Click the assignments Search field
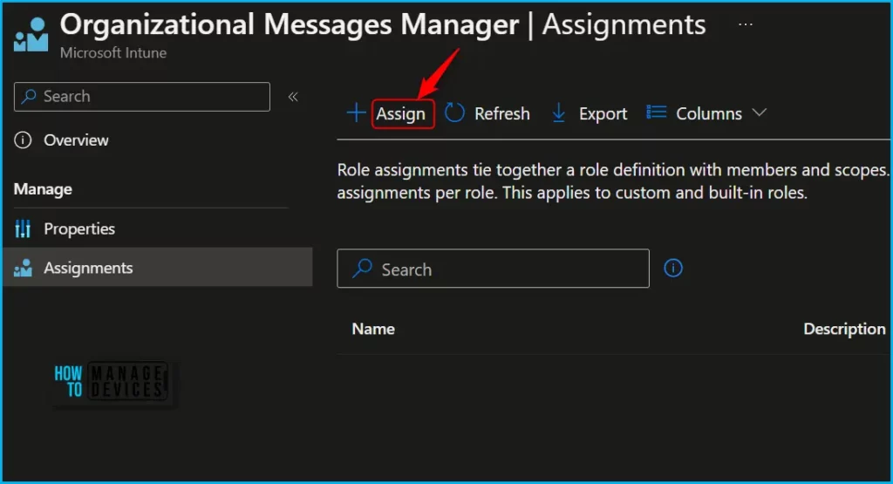The height and width of the screenshot is (484, 893). coord(494,269)
